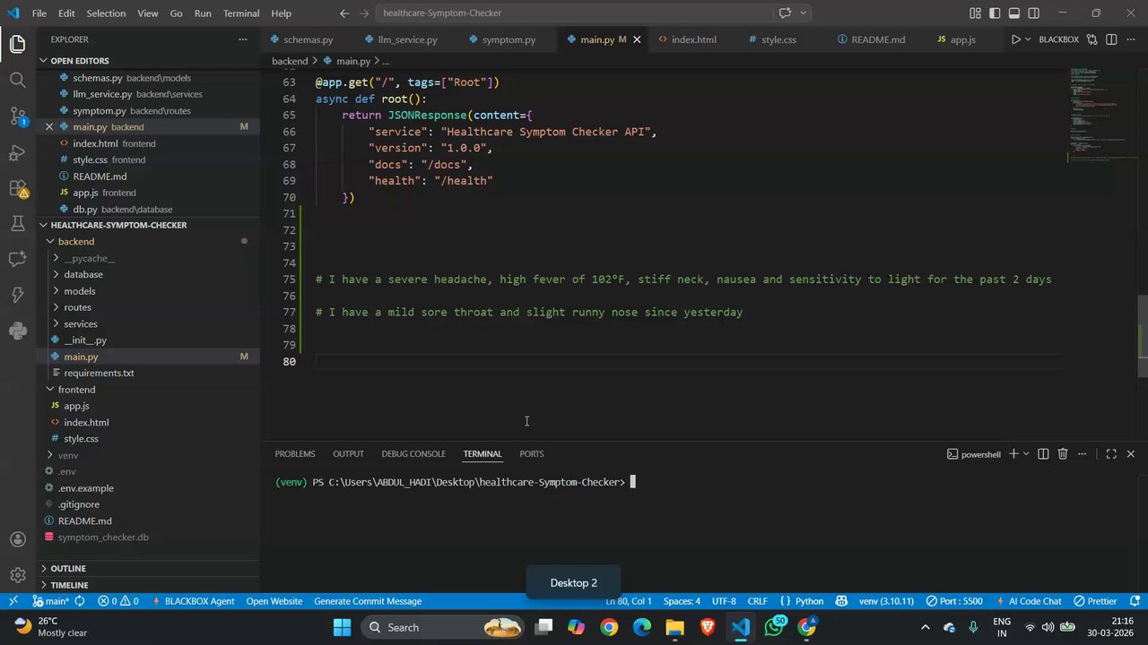Expand the database folder

pos(83,274)
